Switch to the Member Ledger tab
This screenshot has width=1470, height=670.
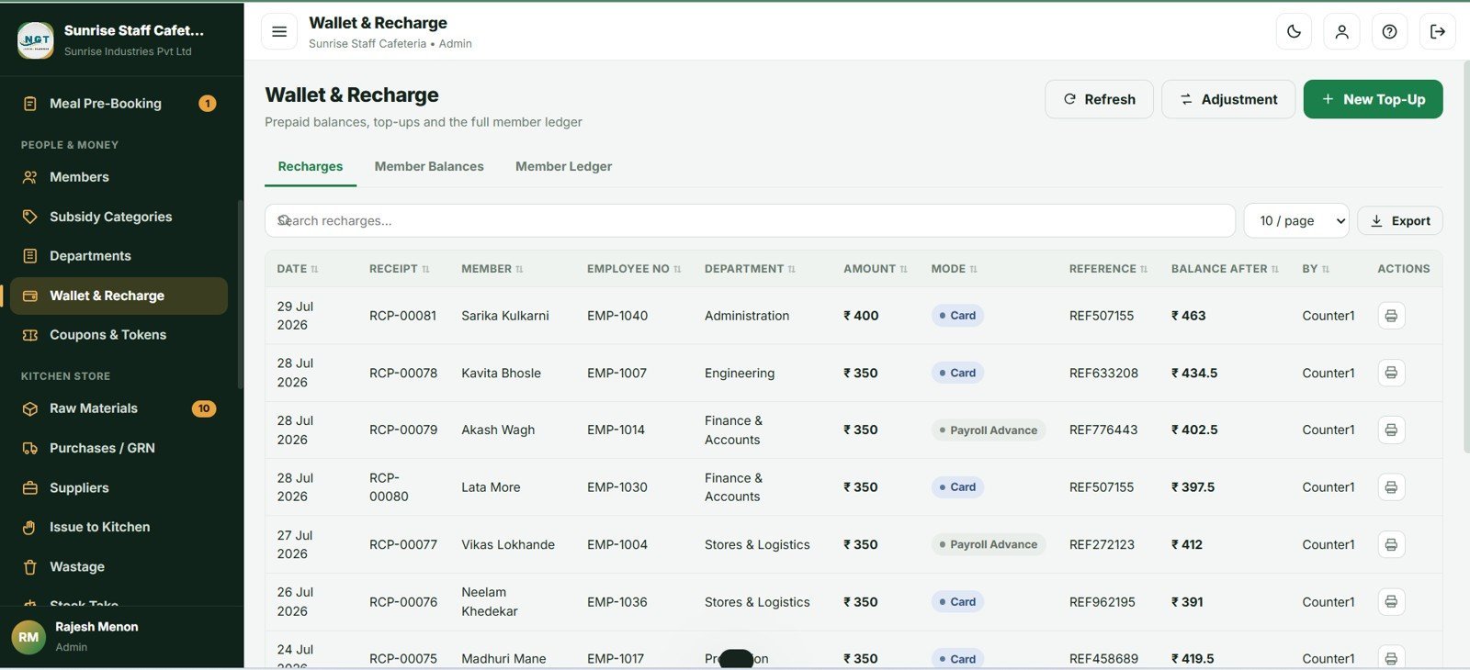[563, 167]
